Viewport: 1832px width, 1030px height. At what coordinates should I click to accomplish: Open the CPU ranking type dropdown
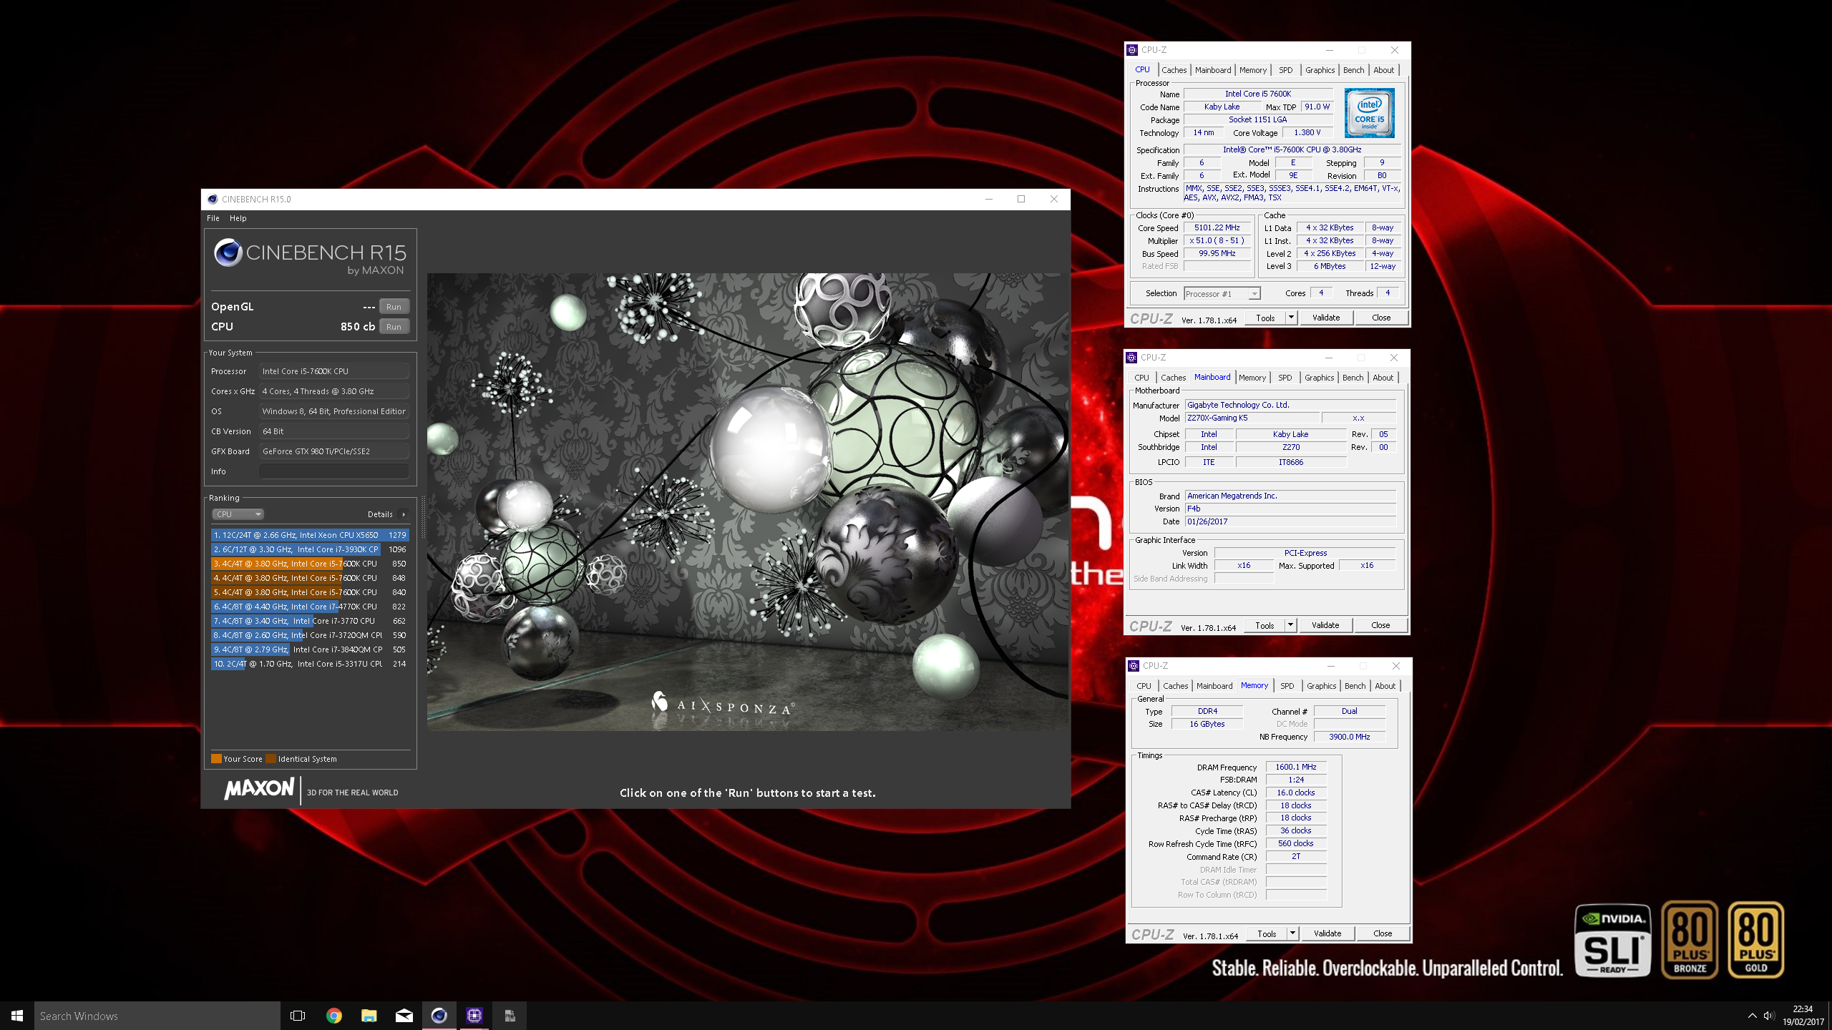point(238,514)
